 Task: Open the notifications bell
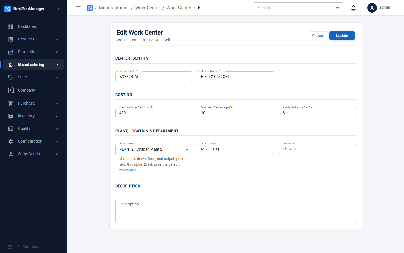(x=353, y=8)
